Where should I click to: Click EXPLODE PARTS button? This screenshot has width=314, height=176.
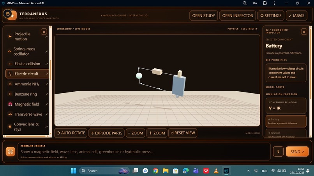coord(106,133)
